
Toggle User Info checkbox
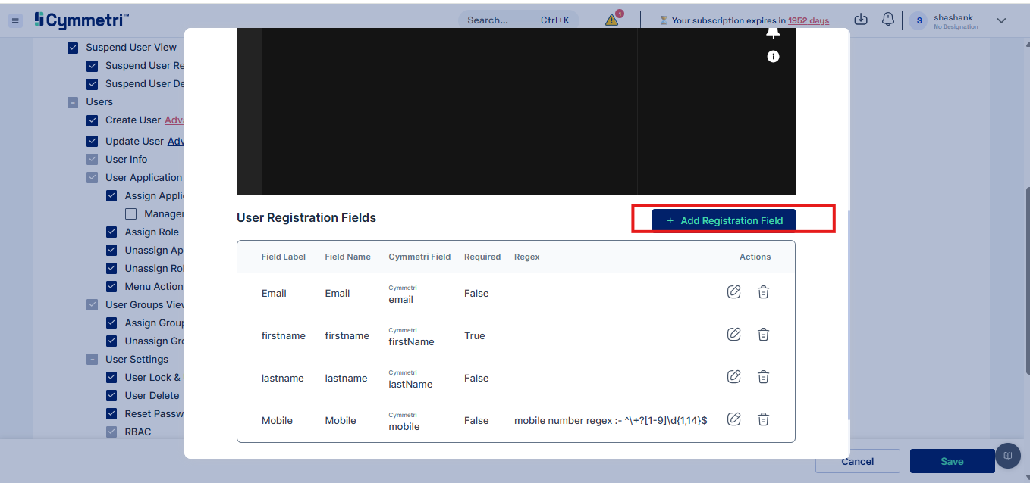(93, 160)
